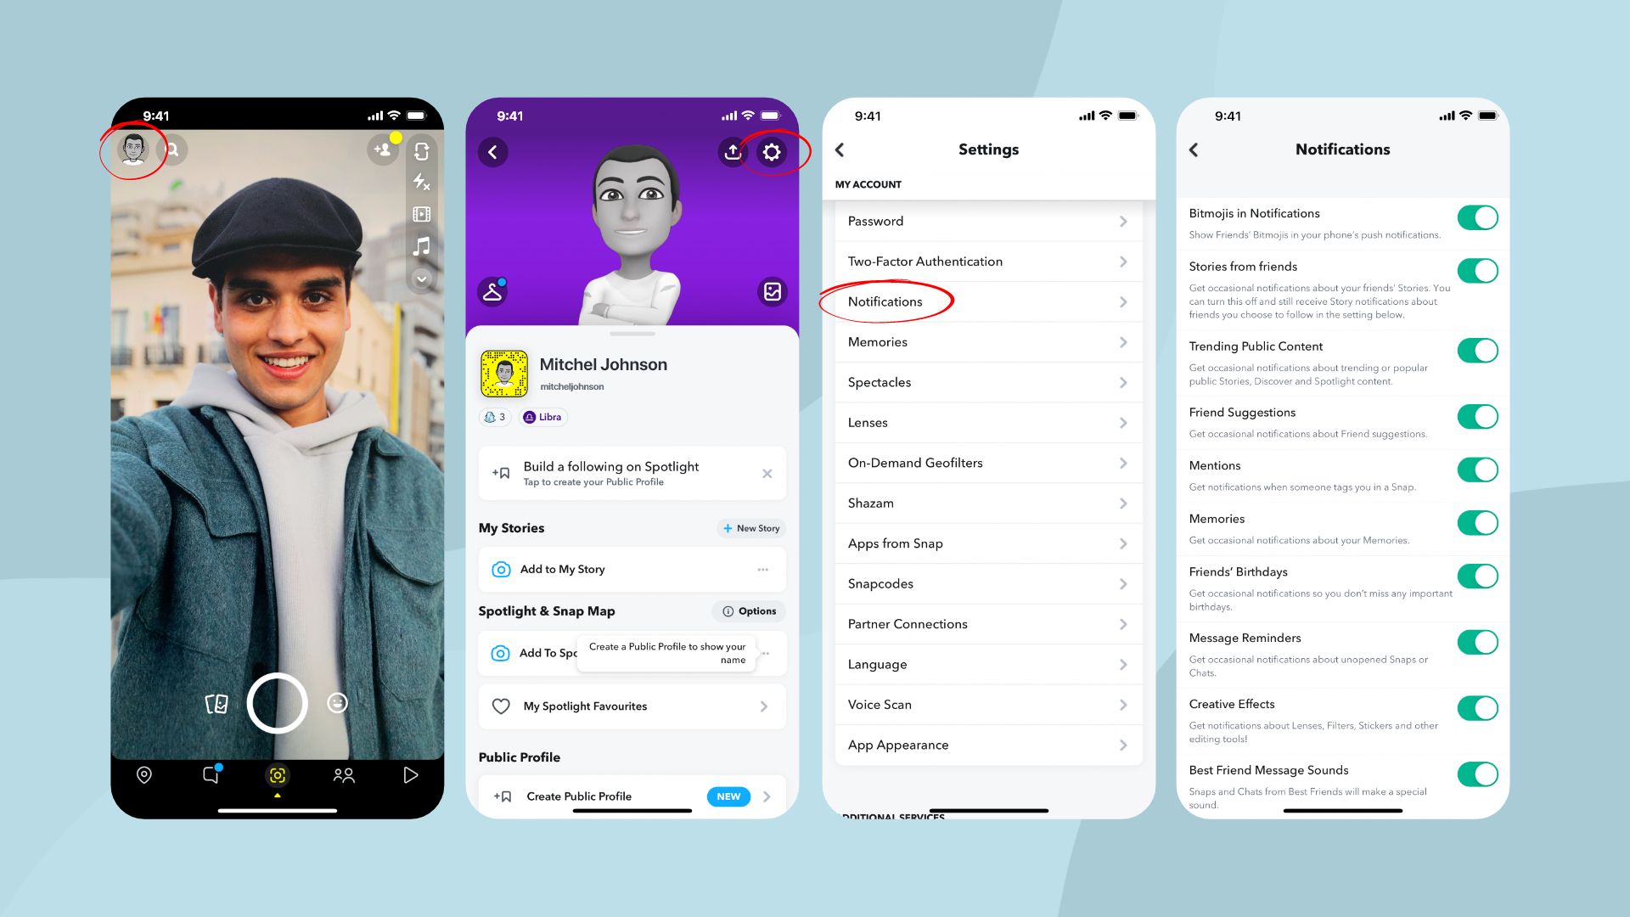Select the Notifications menu entry

click(x=885, y=301)
